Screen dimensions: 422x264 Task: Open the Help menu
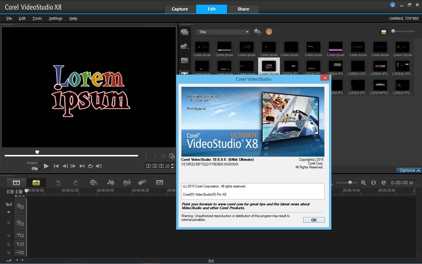click(73, 18)
